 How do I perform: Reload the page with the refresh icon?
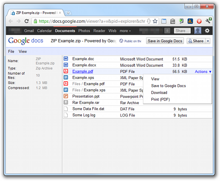point(26,21)
